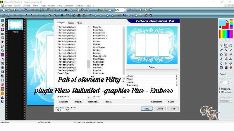
Task: Open the Filtry menu
Action: [60, 6]
